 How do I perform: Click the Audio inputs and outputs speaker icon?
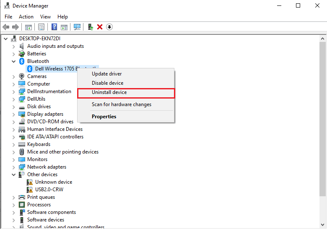(21, 46)
